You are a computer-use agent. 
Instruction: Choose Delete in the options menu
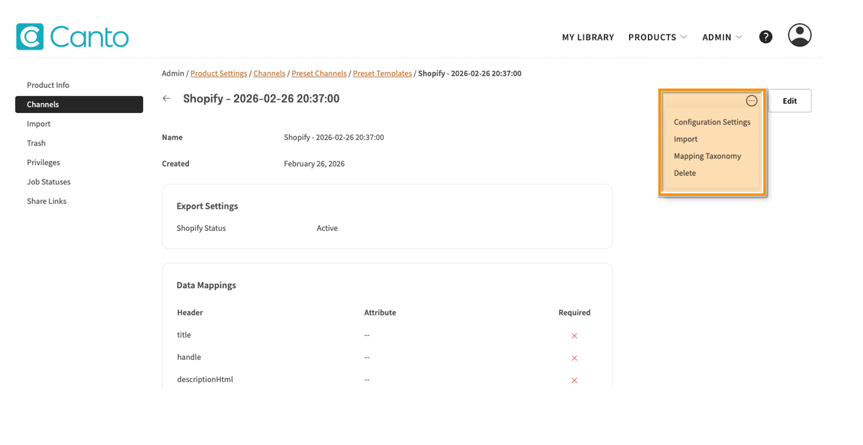685,173
